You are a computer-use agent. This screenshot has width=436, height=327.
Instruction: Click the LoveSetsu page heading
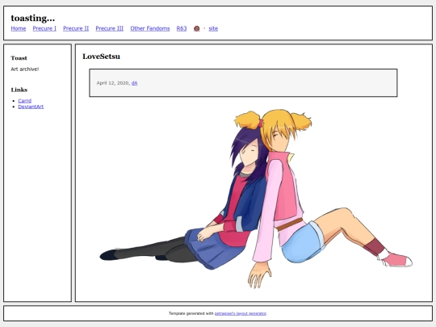point(101,57)
